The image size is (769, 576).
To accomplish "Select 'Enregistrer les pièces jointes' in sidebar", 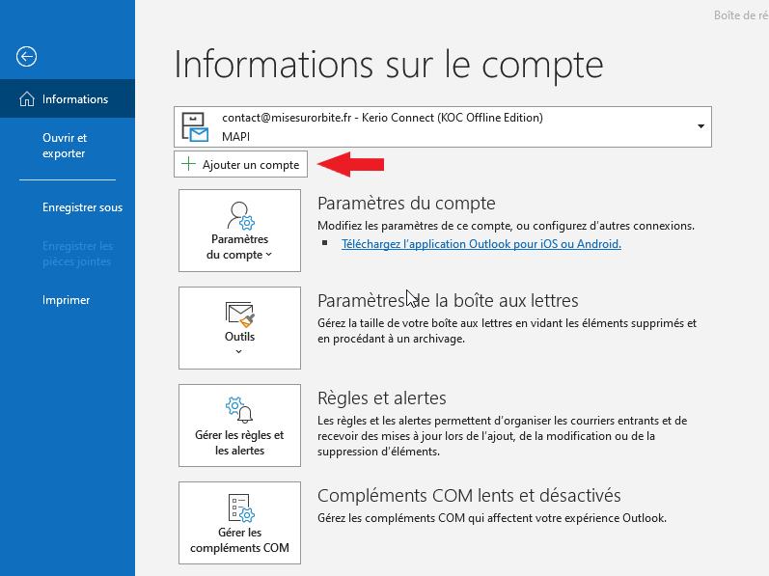I will click(77, 254).
